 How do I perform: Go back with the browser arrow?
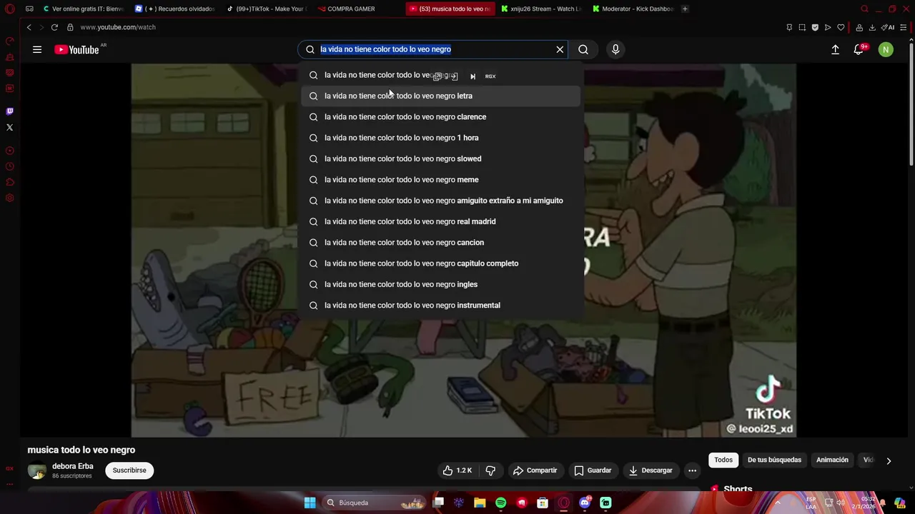tap(29, 27)
